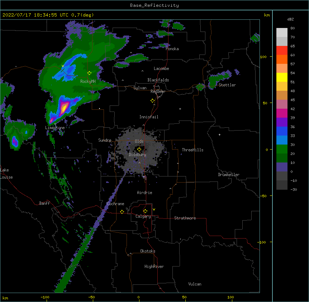Click the gray clutter echo around Didsbury
This screenshot has width=309, height=302.
(x=139, y=150)
